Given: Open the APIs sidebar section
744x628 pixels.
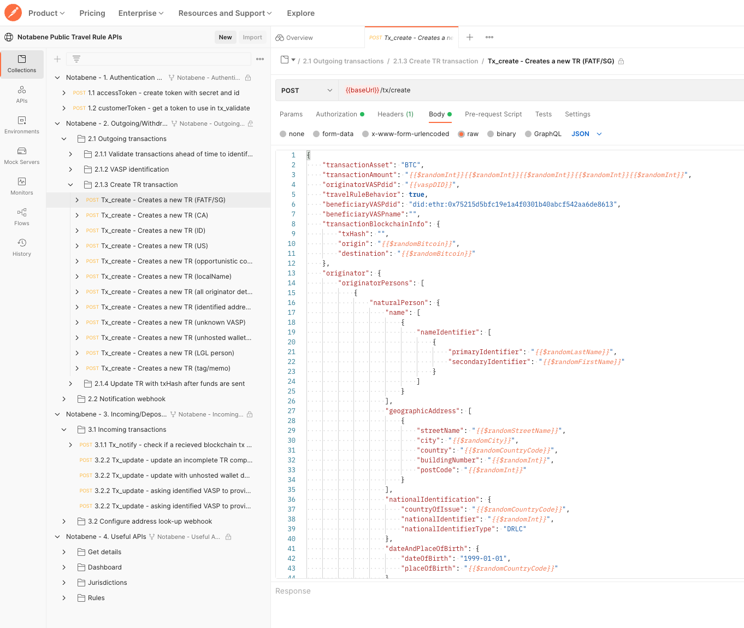Looking at the screenshot, I should [22, 95].
